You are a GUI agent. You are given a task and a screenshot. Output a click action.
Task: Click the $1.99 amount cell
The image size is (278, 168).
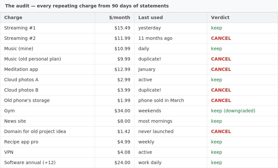(x=114, y=100)
